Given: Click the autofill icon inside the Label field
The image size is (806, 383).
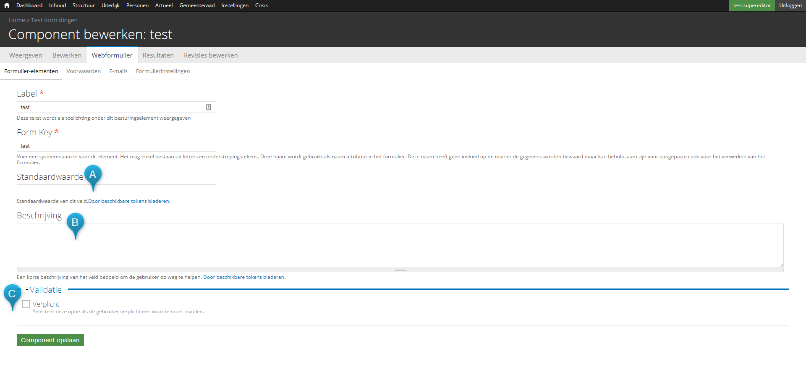Looking at the screenshot, I should click(209, 107).
